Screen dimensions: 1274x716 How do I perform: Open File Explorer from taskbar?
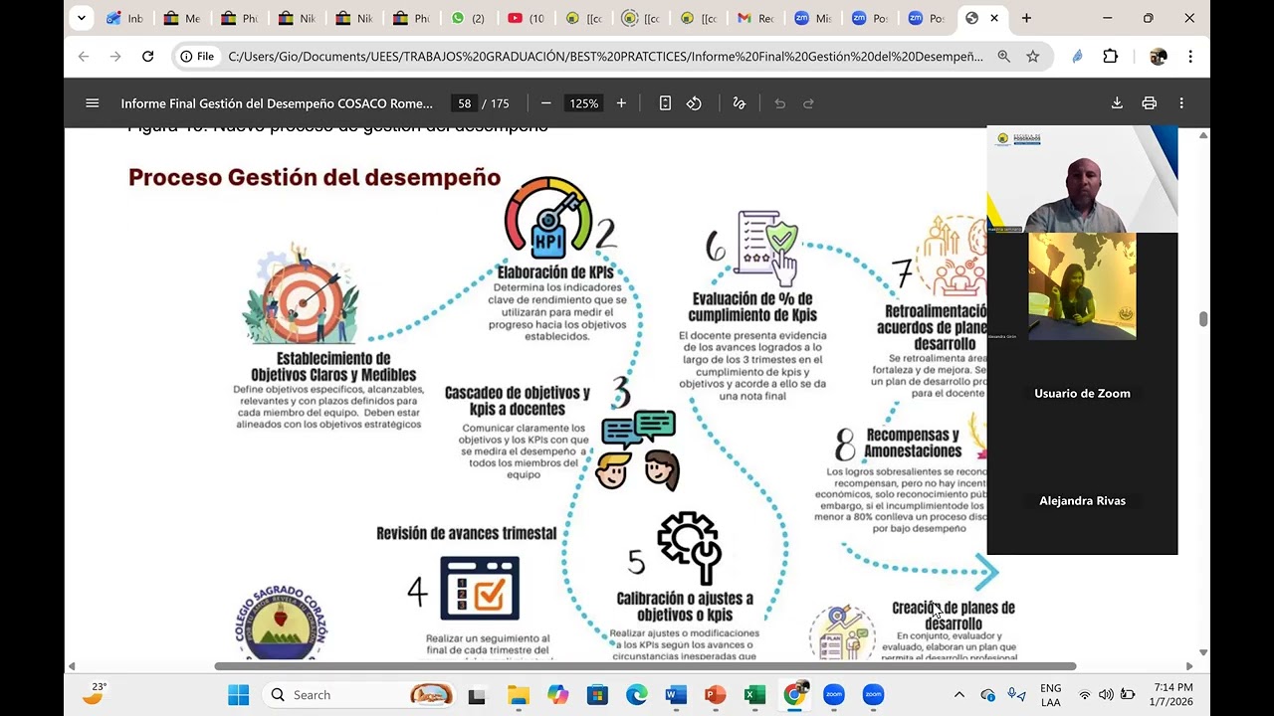click(518, 695)
